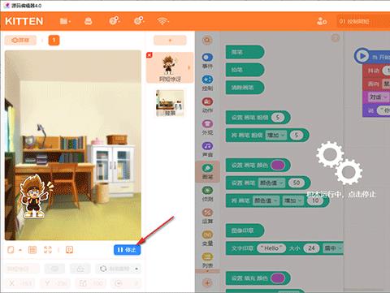Click the wifi icon in top toolbar
The width and height of the screenshot is (390, 293).
(x=162, y=21)
